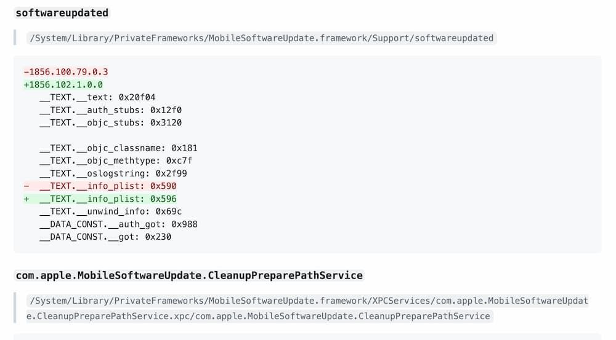This screenshot has height=340, width=616.
Task: Click the __TEXT.__oslogstring: 0x2f99 line
Action: tap(113, 173)
